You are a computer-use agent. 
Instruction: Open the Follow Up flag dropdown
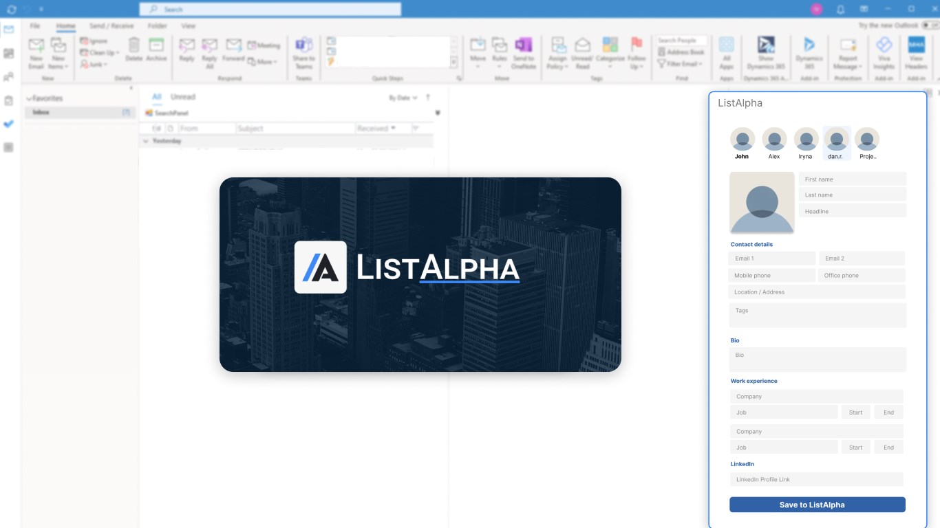click(x=637, y=53)
